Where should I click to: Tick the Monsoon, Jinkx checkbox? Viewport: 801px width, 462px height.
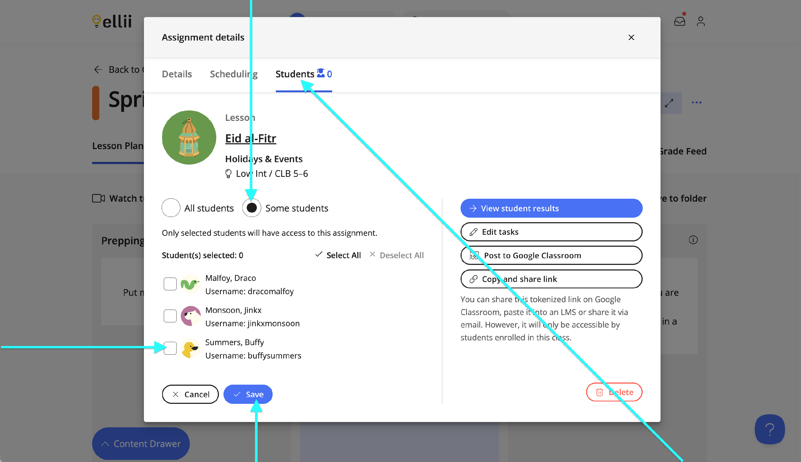[170, 316]
